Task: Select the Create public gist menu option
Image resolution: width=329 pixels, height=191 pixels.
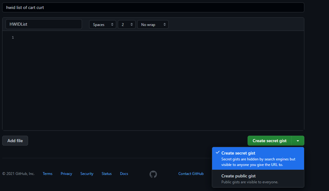Action: point(258,179)
